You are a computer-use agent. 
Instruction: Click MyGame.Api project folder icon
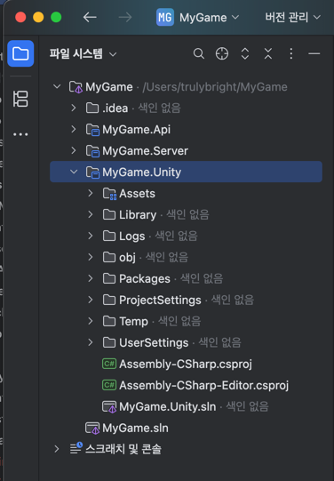point(92,130)
